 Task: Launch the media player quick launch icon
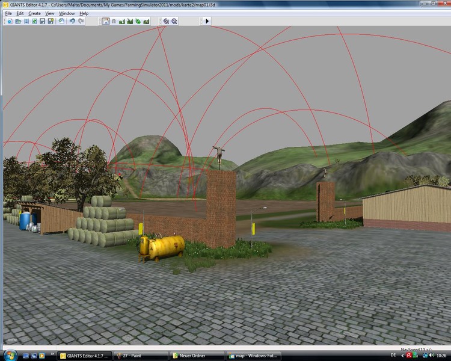tap(41, 356)
